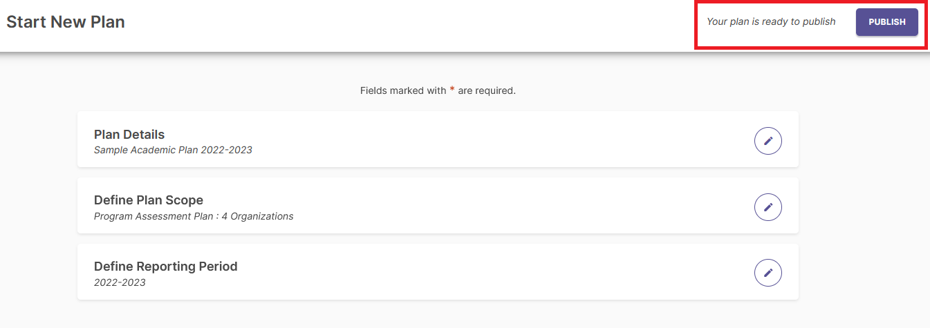Click the Sample Academic Plan 2022-2023 subtitle
This screenshot has width=930, height=328.
173,150
